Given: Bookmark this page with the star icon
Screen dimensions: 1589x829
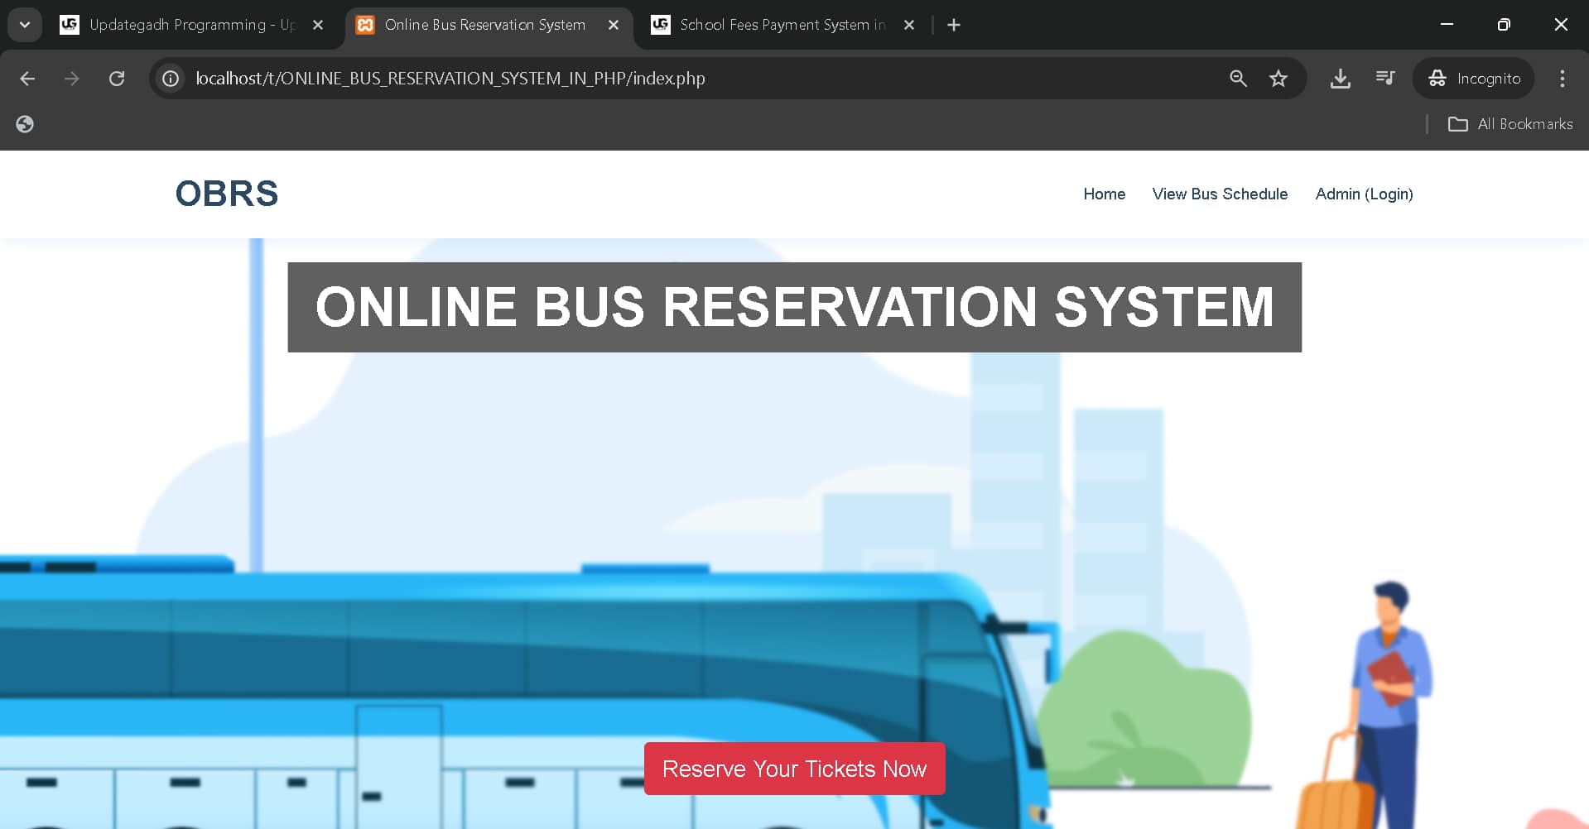Looking at the screenshot, I should (x=1278, y=78).
